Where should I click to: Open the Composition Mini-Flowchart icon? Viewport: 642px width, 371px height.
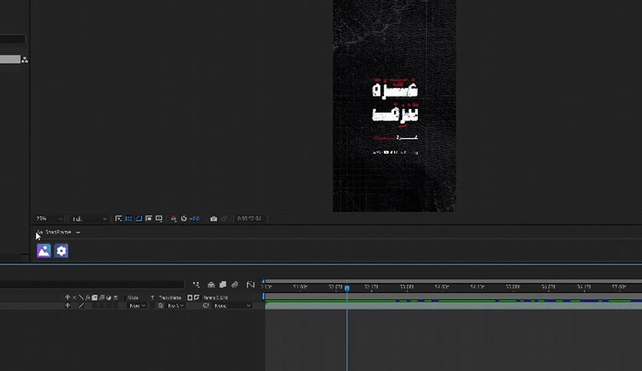point(196,284)
